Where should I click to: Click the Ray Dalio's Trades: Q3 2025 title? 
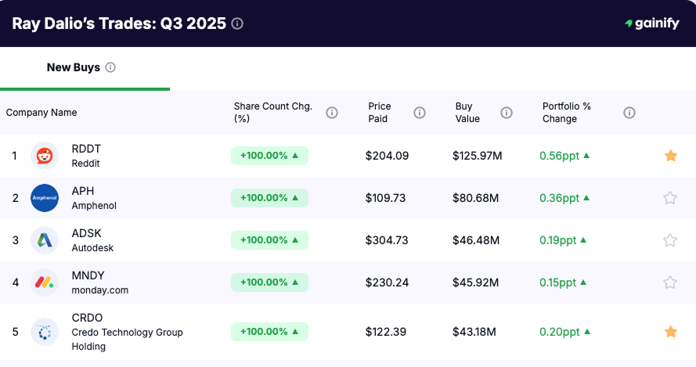tap(119, 23)
